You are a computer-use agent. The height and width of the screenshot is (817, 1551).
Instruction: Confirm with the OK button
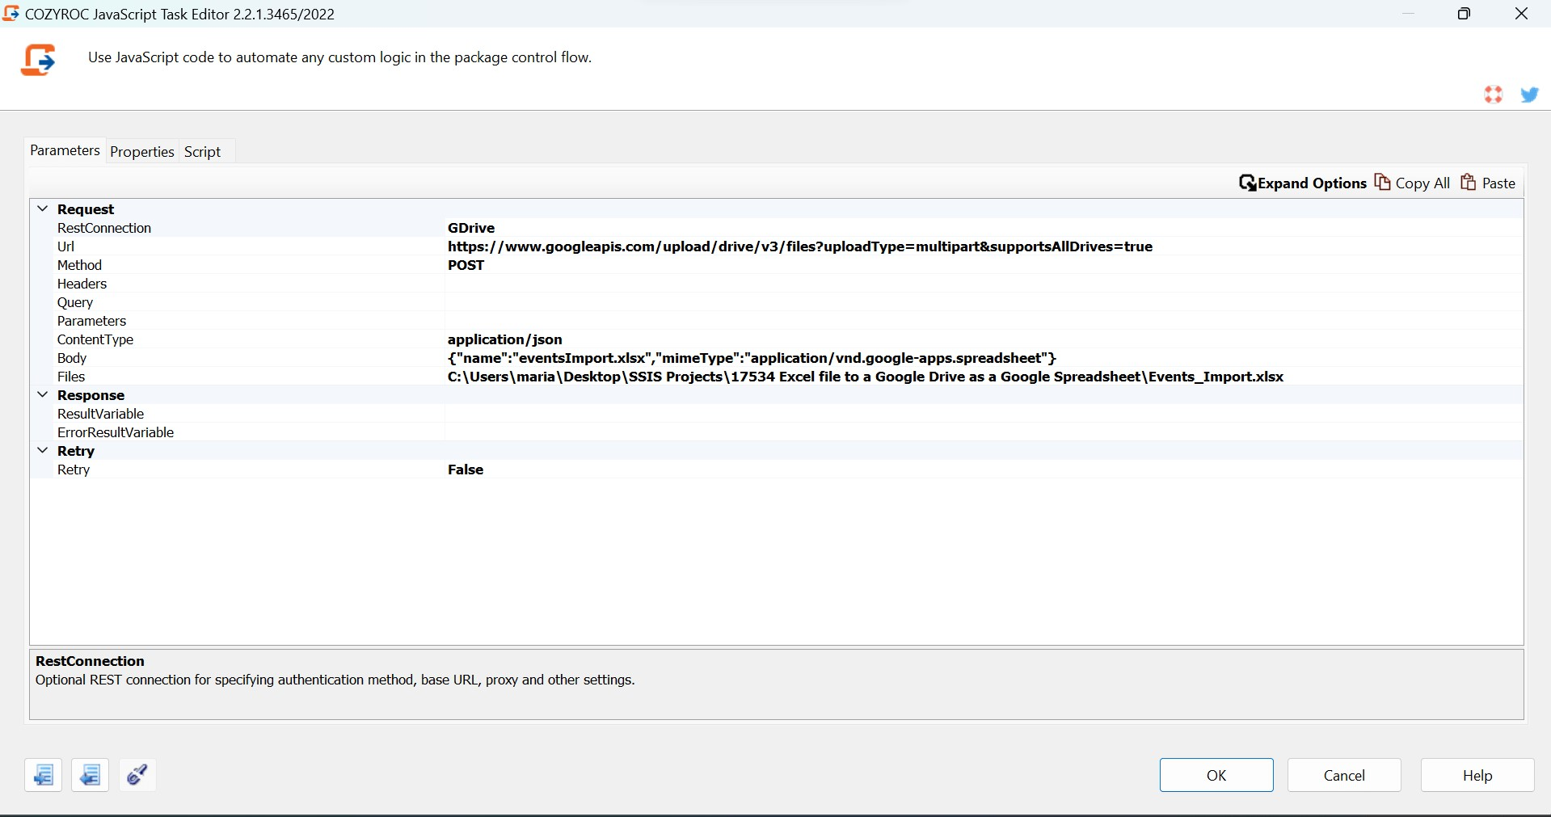[1216, 775]
